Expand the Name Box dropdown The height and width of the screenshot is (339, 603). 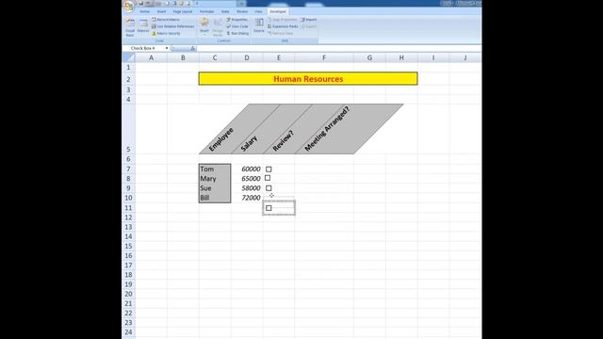167,48
